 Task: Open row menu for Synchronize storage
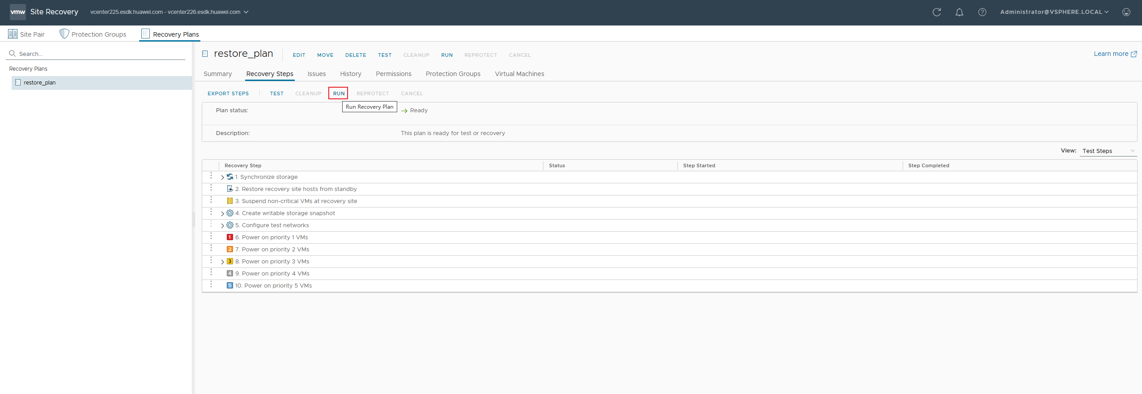pyautogui.click(x=211, y=176)
